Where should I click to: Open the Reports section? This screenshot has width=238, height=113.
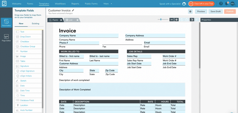click(x=75, y=4)
